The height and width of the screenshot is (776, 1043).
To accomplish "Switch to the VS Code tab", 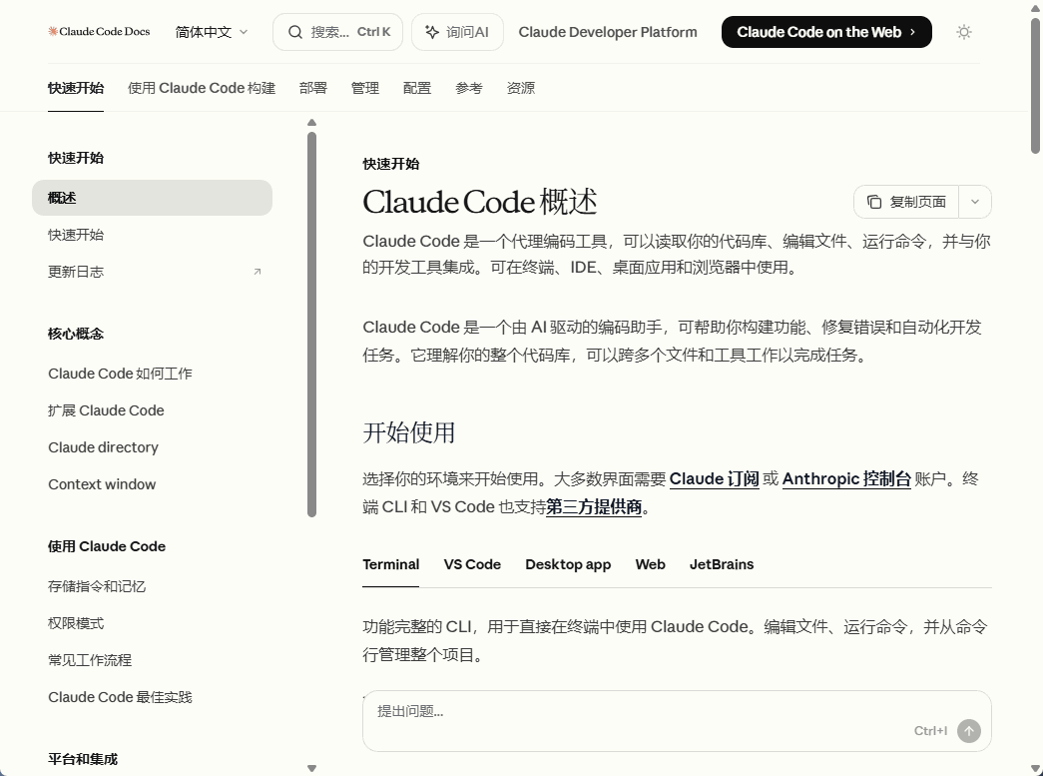I will tap(472, 564).
